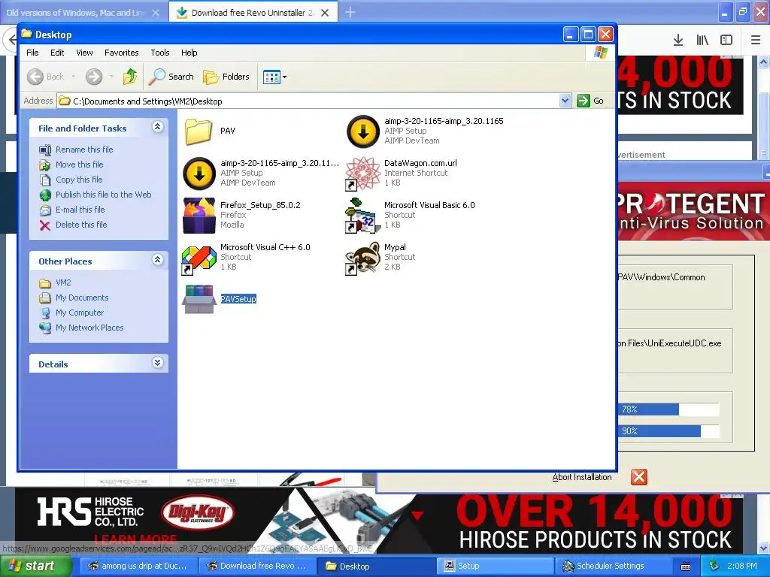770x577 pixels.
Task: Open the browser hamburger menu
Action: tap(756, 41)
